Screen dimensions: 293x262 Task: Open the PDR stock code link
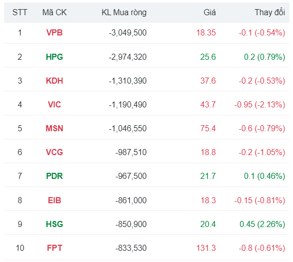[x=54, y=176]
